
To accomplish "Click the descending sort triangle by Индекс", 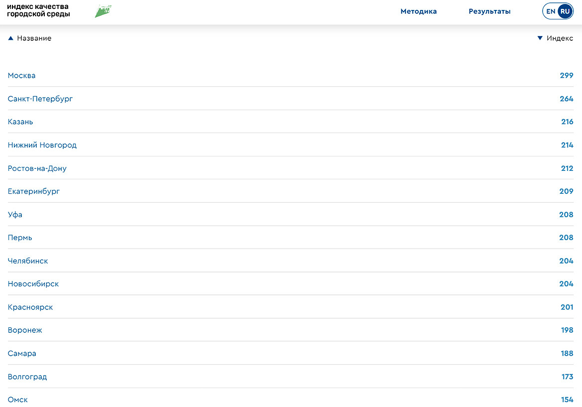I will 540,38.
